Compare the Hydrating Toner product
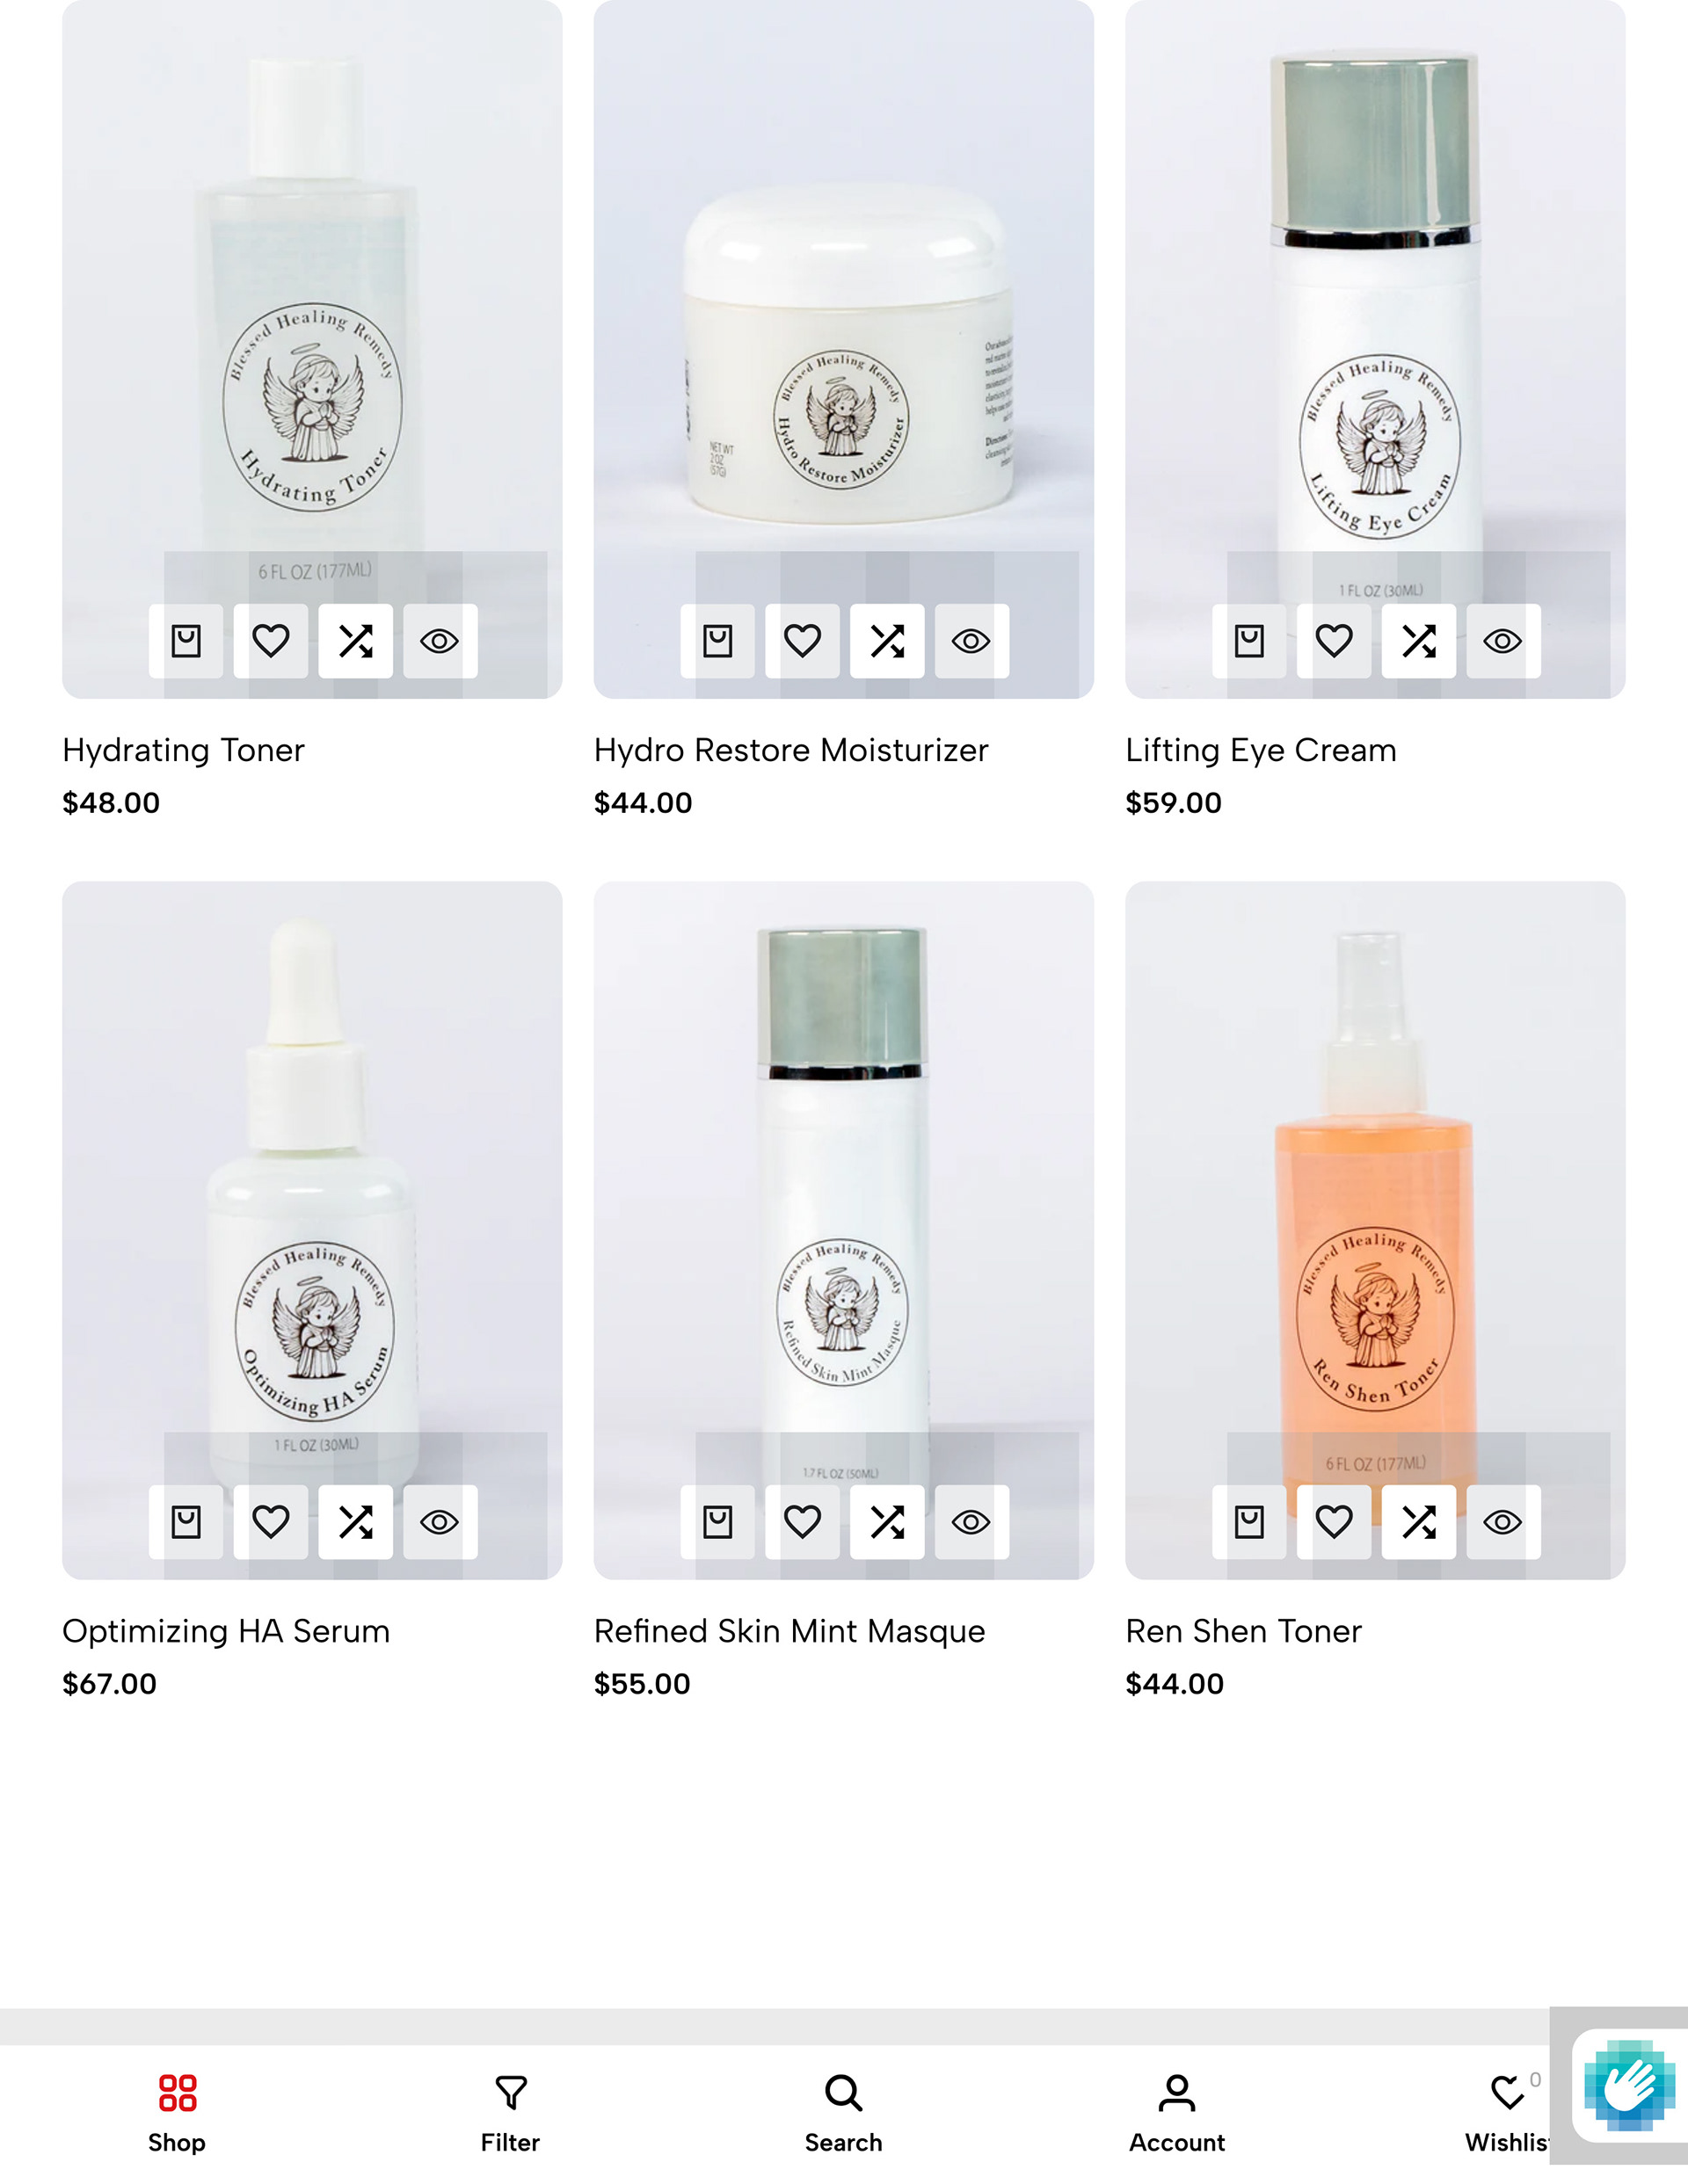The width and height of the screenshot is (1688, 2184). click(x=355, y=641)
